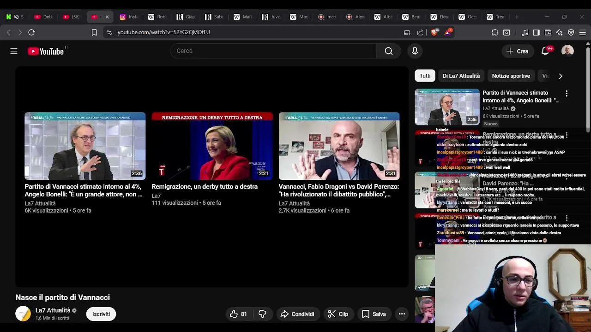591x332 pixels.
Task: Toggle the browser sidebar panel icon
Action: [536, 32]
